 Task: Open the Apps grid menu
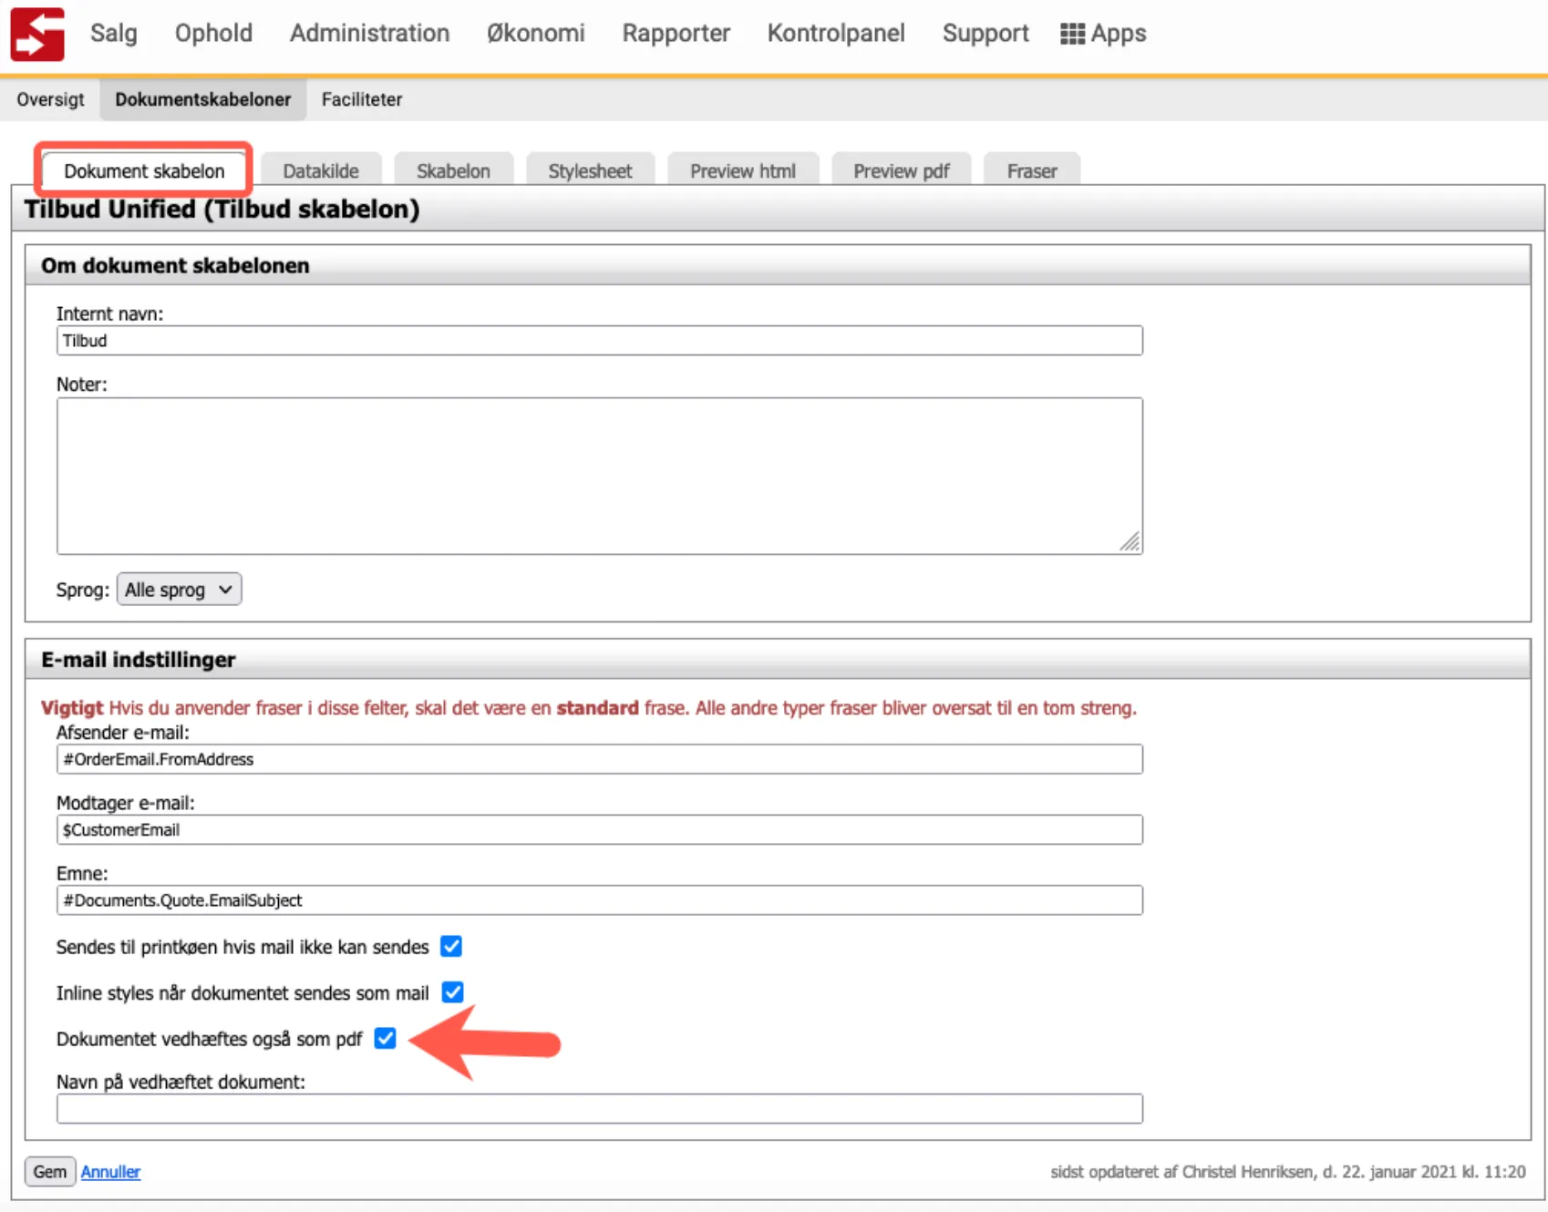[1103, 34]
